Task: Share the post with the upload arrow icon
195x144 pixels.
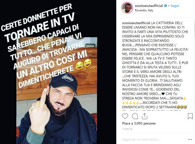Action: point(145,116)
